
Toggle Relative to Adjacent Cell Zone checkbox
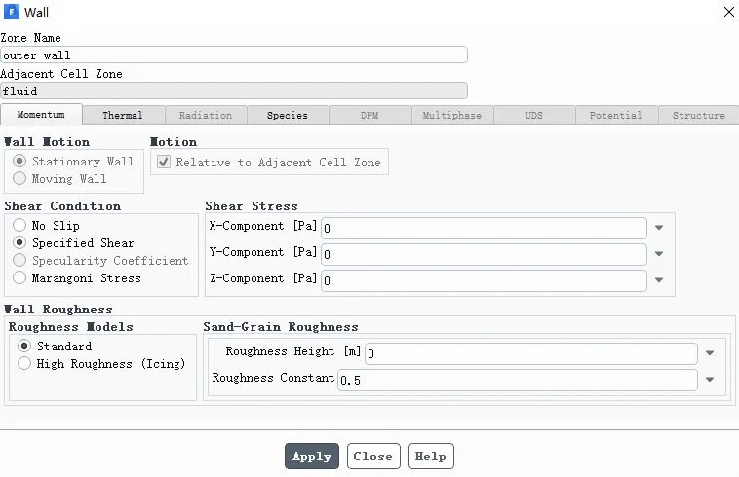coord(164,162)
